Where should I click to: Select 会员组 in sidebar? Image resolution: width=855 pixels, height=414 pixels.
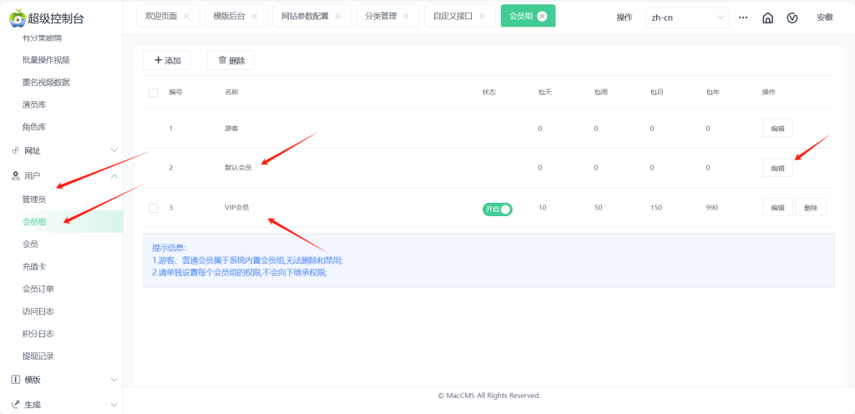[x=33, y=222]
